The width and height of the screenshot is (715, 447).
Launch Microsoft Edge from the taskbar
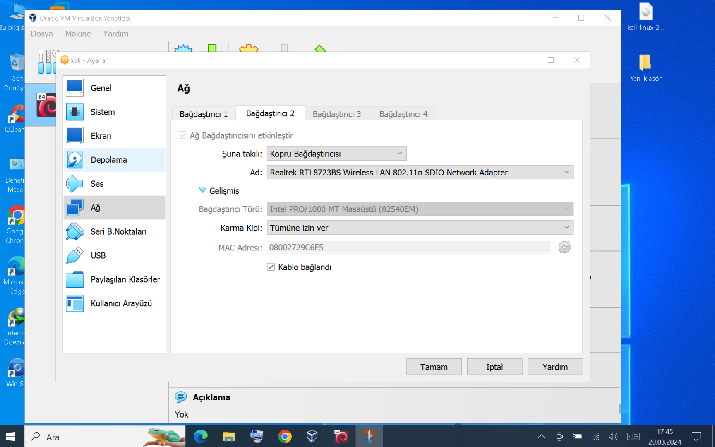201,436
